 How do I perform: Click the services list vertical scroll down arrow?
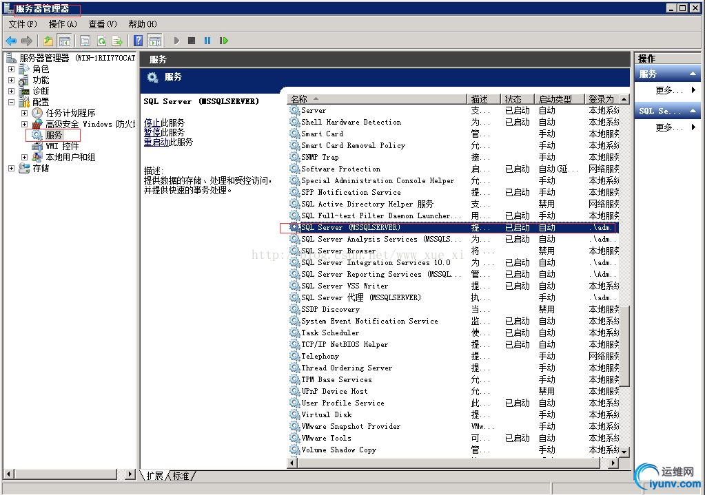point(624,452)
